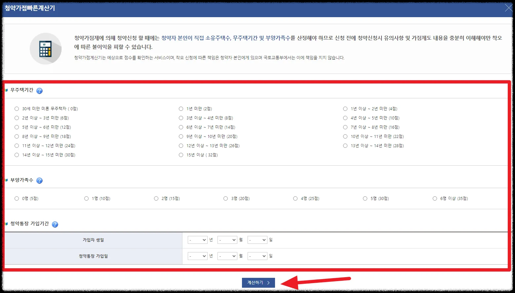The image size is (515, 293).
Task: Open 청약통장 가입일 month dropdown
Action: [227, 256]
